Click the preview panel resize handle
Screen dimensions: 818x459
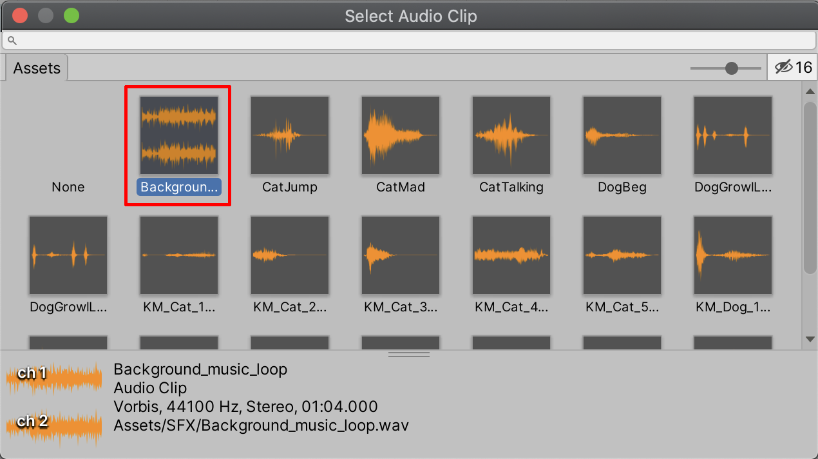click(409, 354)
